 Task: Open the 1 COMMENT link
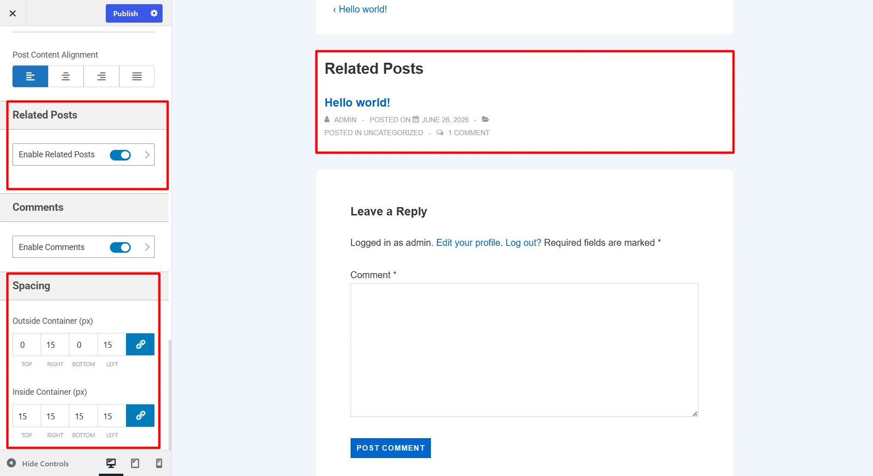(468, 133)
